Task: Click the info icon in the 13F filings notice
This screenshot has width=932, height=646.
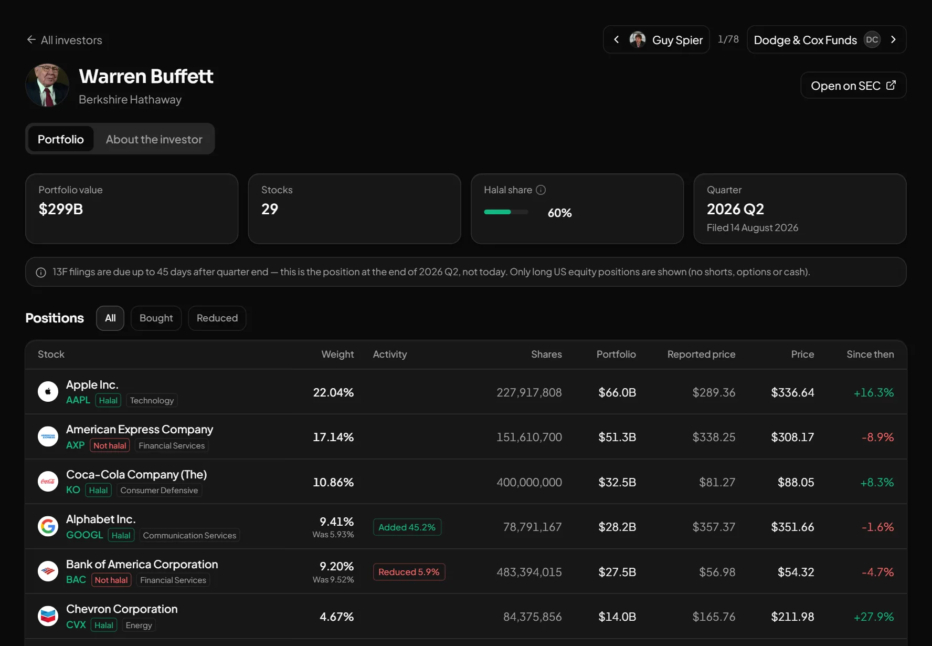Action: tap(40, 272)
